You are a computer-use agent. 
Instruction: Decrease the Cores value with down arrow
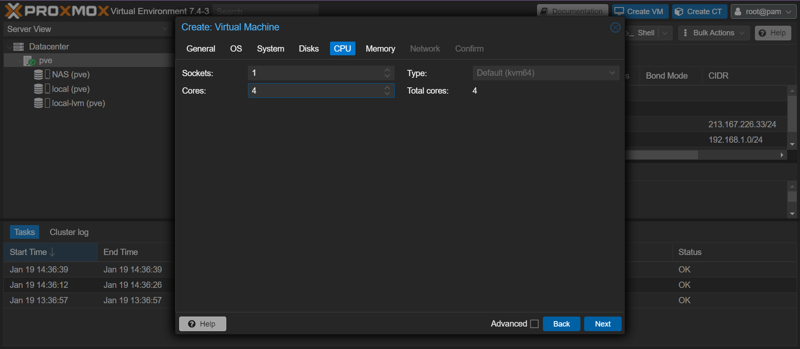click(387, 93)
